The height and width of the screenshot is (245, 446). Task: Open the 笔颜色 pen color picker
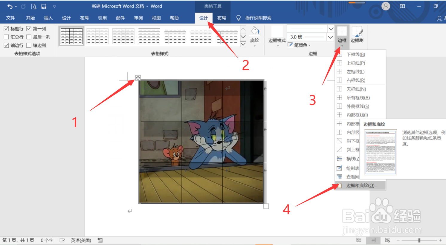[x=299, y=45]
